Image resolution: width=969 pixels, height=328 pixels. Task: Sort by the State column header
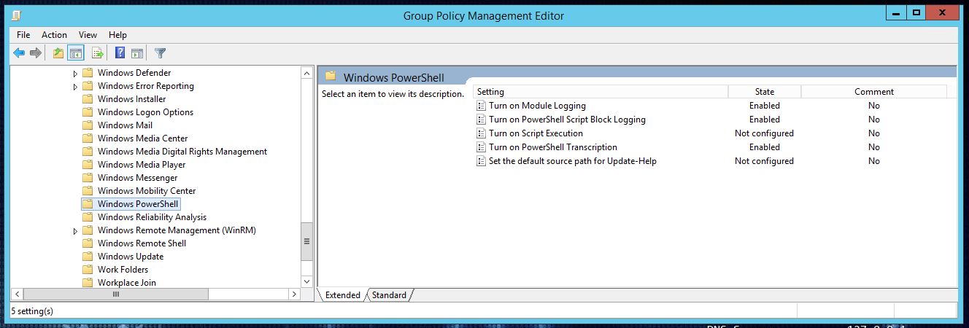point(765,92)
